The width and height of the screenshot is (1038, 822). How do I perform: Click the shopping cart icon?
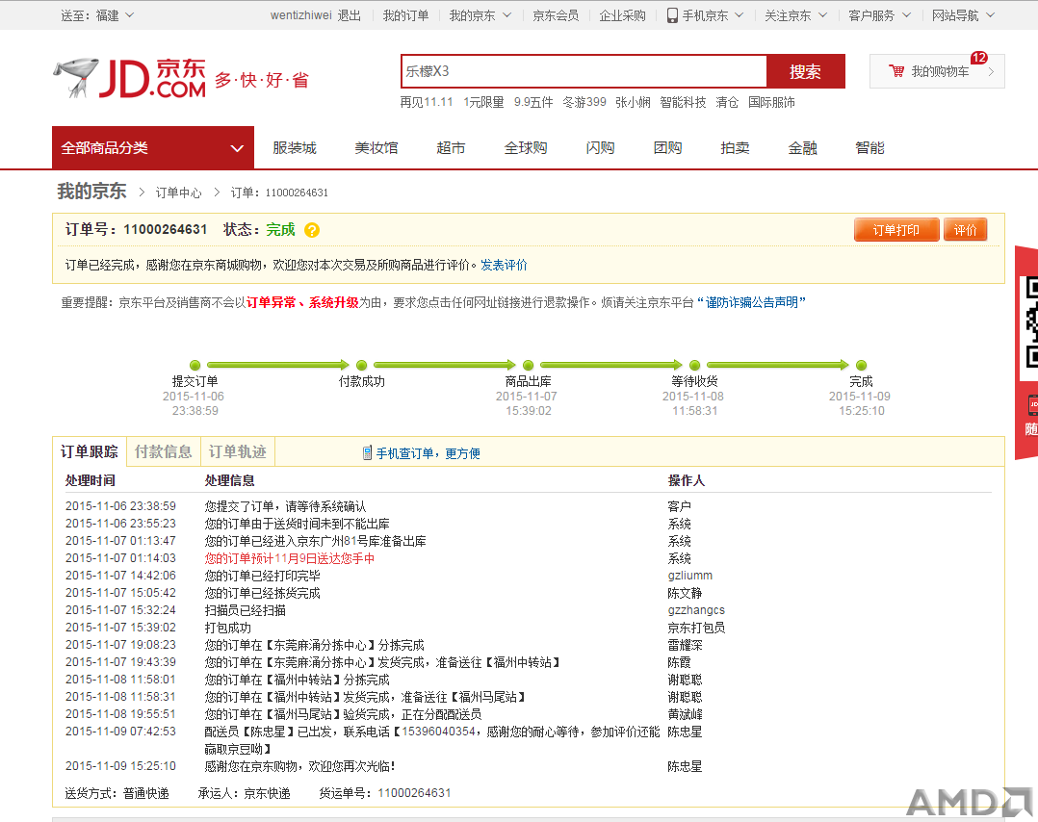pos(896,71)
